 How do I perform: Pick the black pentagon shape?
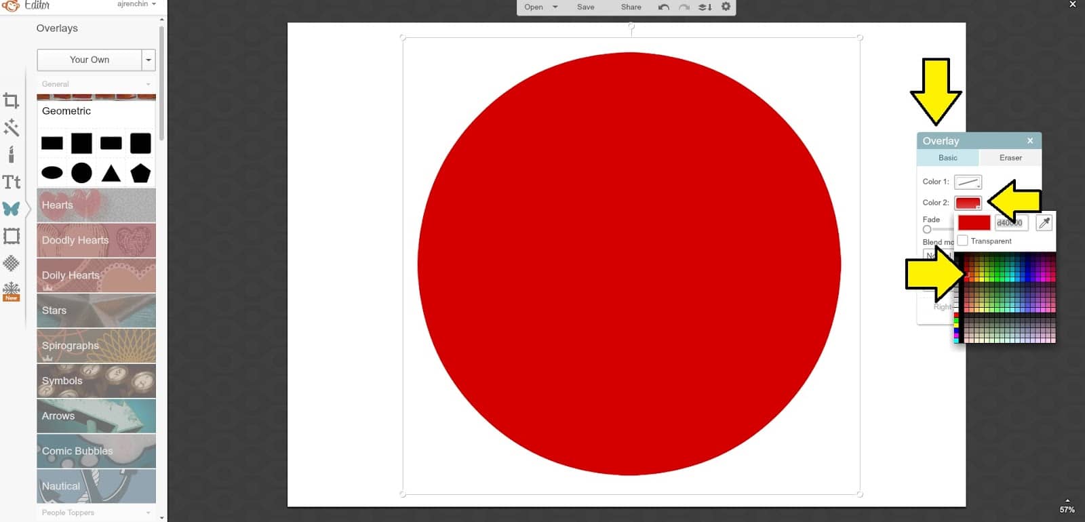pyautogui.click(x=140, y=173)
